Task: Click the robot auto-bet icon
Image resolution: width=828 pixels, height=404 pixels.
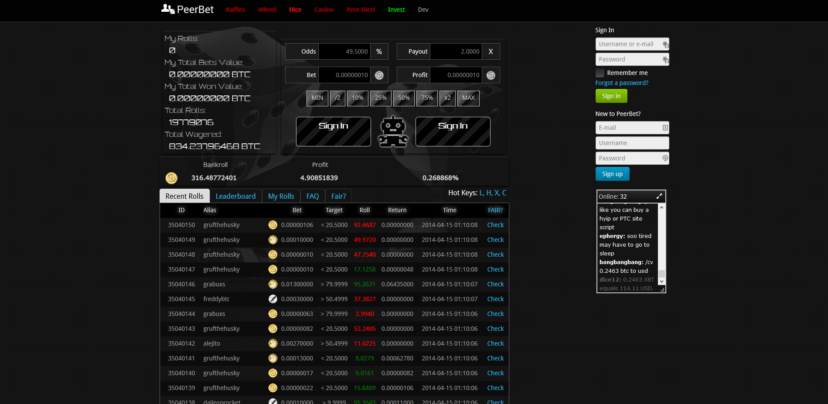Action: pyautogui.click(x=393, y=131)
